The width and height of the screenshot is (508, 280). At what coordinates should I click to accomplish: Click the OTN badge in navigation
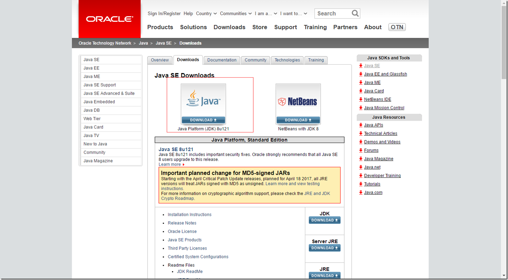(397, 27)
